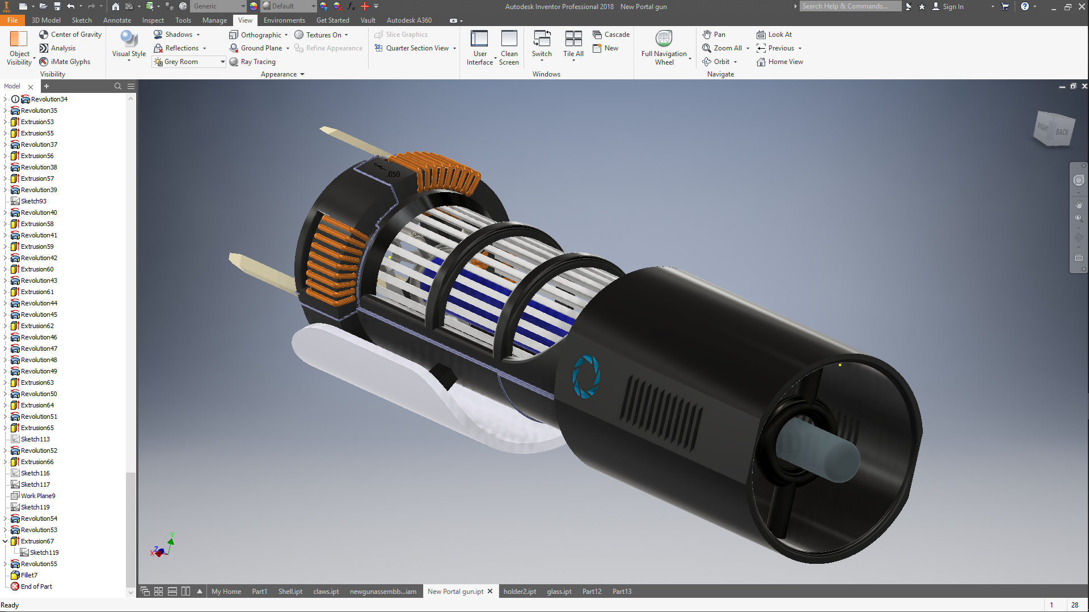Click the Search Help & Commands field

point(850,6)
